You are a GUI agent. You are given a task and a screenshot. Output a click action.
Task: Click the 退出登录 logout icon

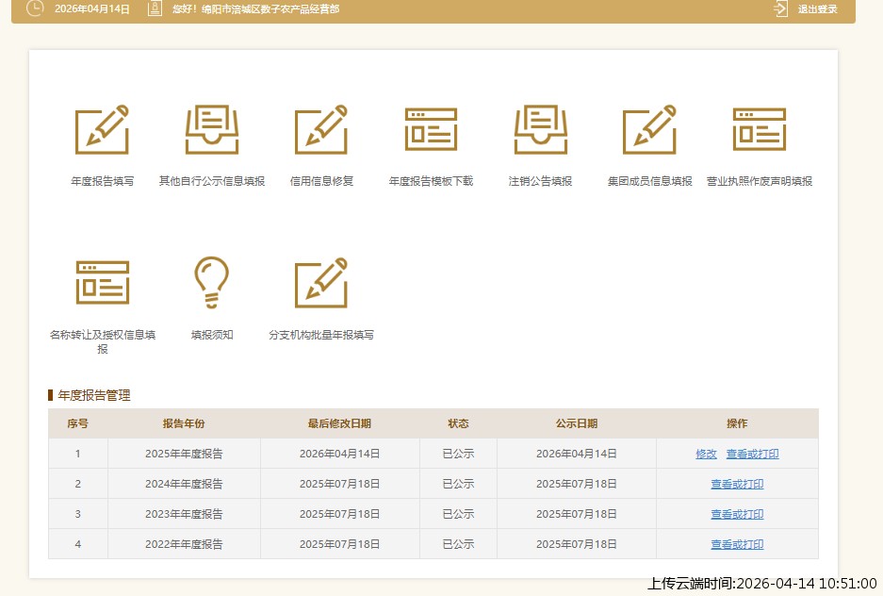point(780,8)
